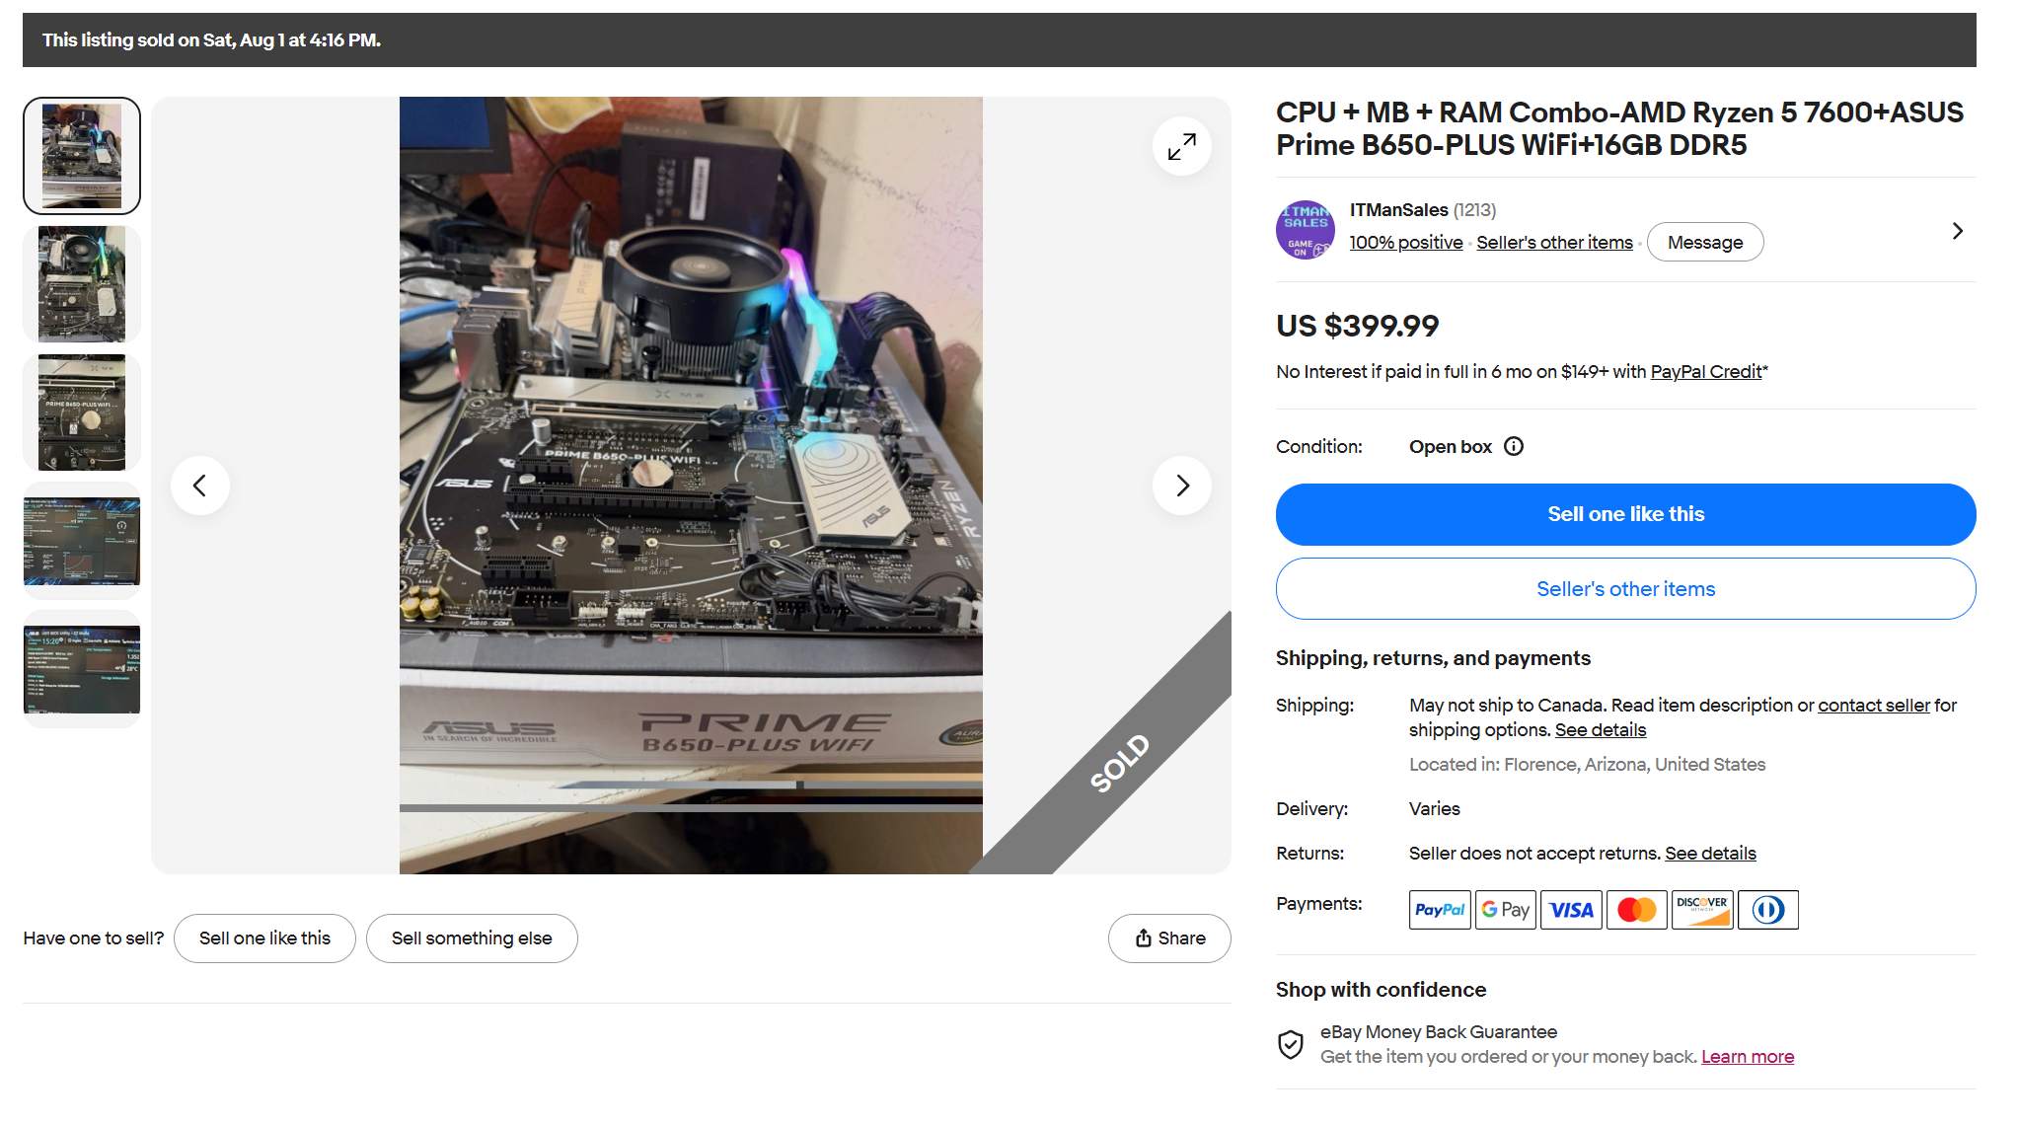
Task: Select the fourth thumbnail showing the BIOS screen
Action: [82, 541]
